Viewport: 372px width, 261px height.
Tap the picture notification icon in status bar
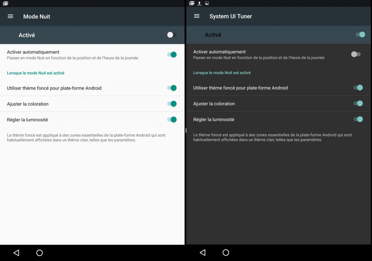tap(207, 3)
